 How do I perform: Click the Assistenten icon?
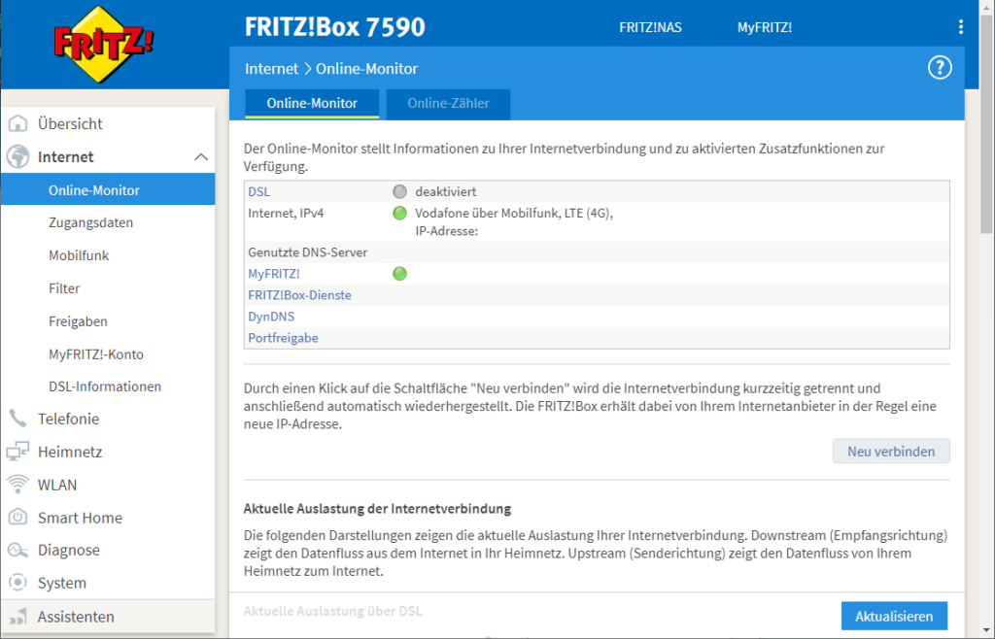click(x=17, y=616)
